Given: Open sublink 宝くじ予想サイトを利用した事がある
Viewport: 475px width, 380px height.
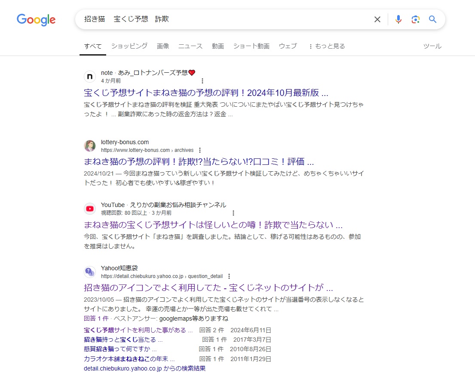Looking at the screenshot, I should [138, 330].
